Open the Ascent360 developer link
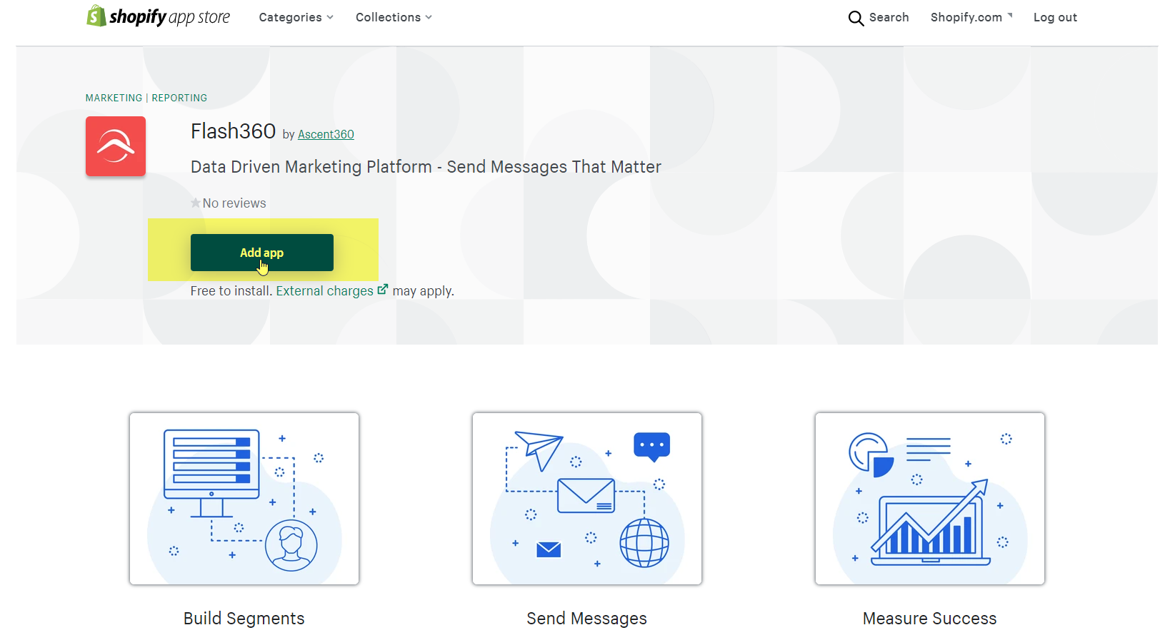Screen dimensions: 1160x640 coord(326,134)
